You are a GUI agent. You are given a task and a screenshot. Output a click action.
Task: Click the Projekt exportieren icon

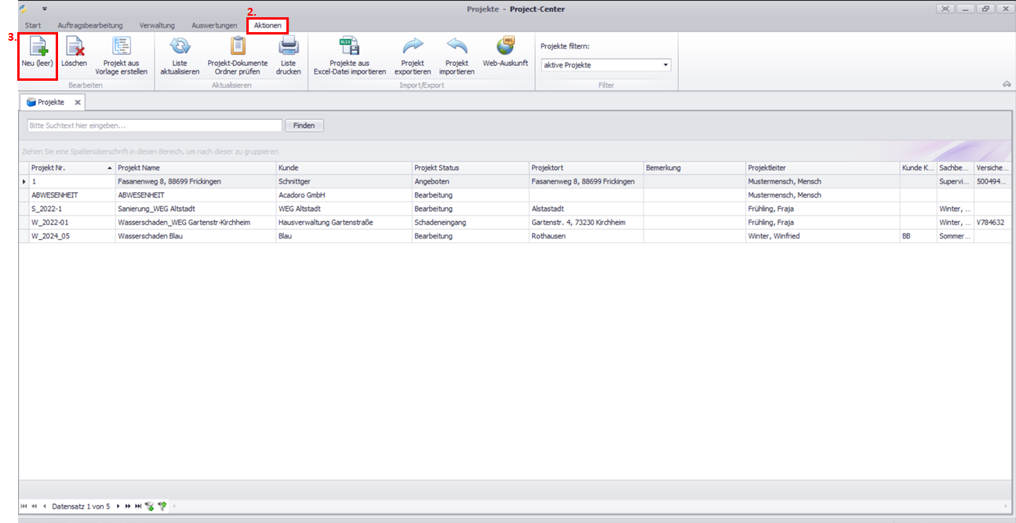tap(412, 54)
